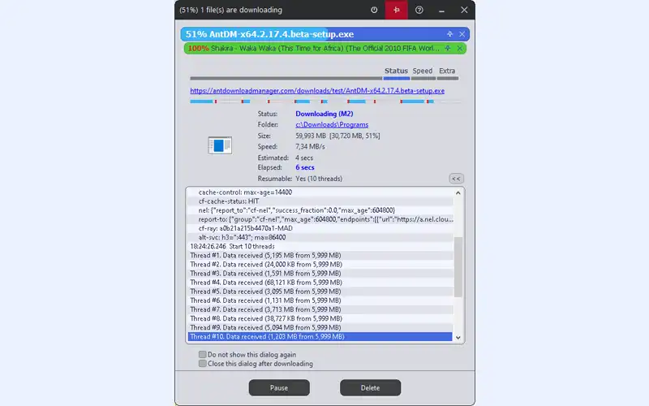Check 'Close this dialog after downloading'

coord(202,364)
